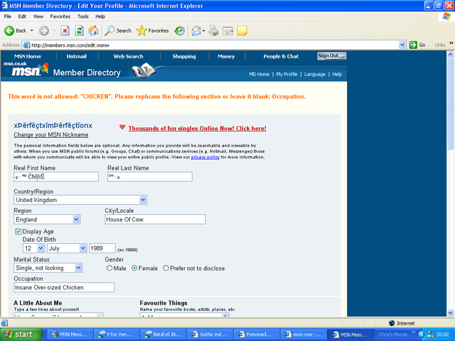
Task: Open the View menu
Action: [x=38, y=16]
